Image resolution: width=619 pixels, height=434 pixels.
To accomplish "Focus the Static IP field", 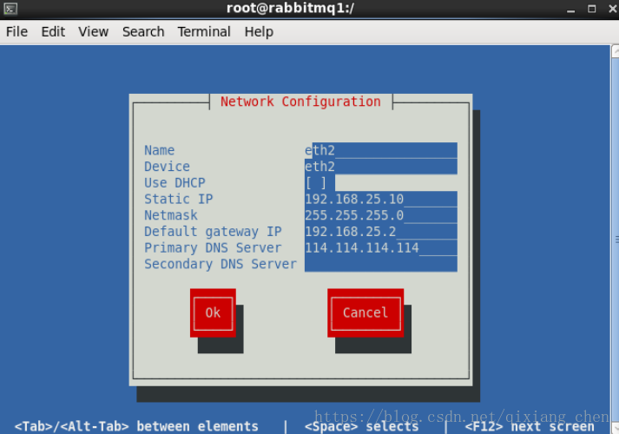I will click(x=381, y=199).
